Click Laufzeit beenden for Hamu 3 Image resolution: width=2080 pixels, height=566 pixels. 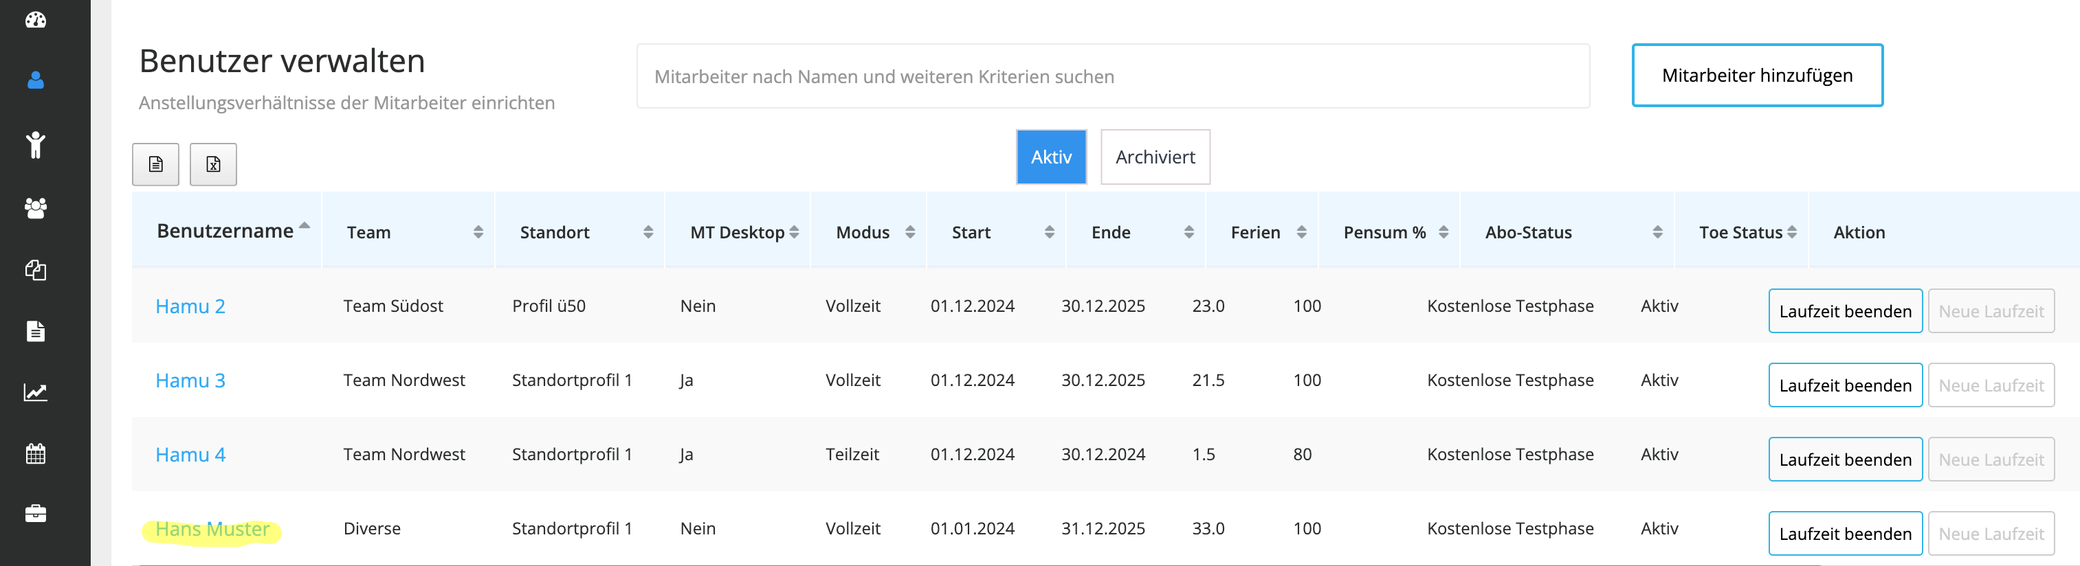[1845, 385]
